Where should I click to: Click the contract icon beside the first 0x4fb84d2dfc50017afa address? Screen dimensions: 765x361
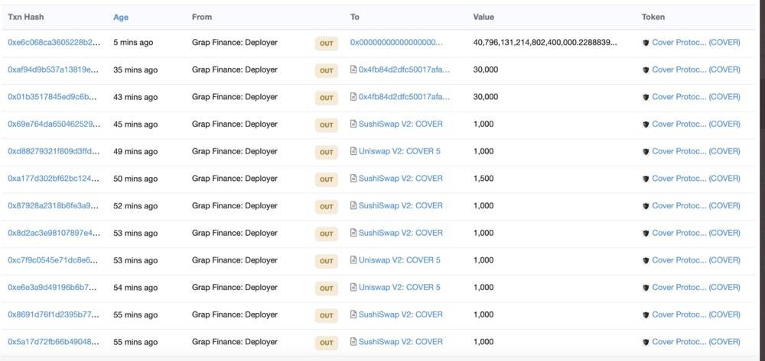pyautogui.click(x=353, y=69)
